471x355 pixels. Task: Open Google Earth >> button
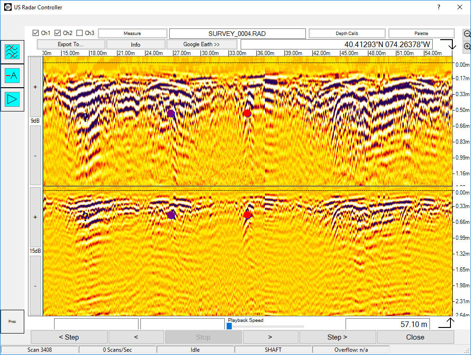coord(201,44)
